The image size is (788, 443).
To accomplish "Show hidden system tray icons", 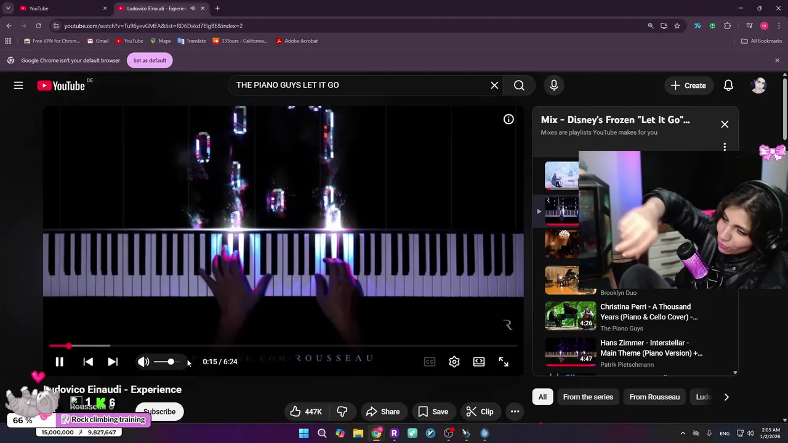I will (x=682, y=433).
